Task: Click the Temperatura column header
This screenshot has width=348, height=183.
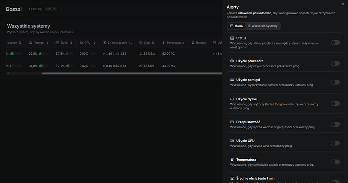Action: [x=173, y=43]
